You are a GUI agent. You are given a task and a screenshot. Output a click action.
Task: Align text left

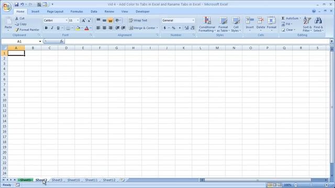click(98, 28)
